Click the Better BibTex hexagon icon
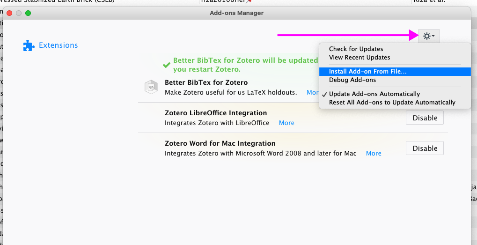The width and height of the screenshot is (477, 245). click(x=151, y=87)
